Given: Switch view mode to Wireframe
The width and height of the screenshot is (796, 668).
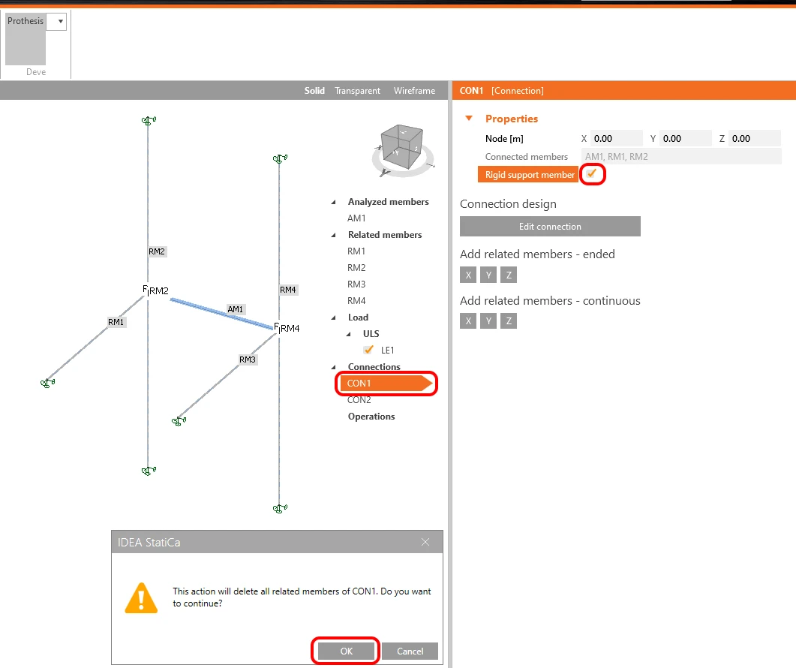Looking at the screenshot, I should pyautogui.click(x=414, y=90).
